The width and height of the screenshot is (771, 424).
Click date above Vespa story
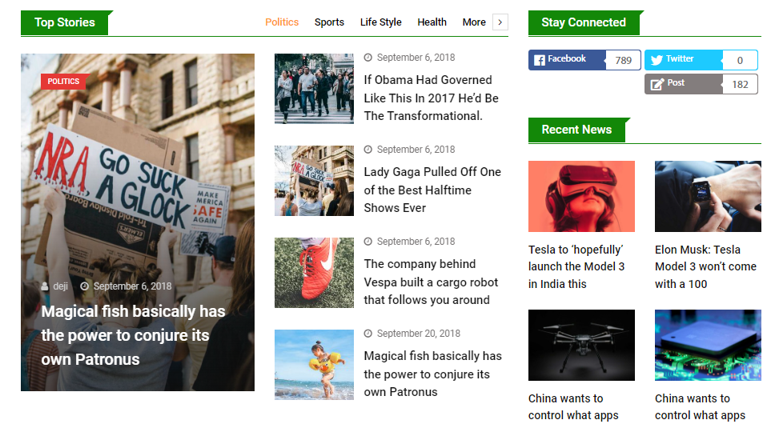tap(416, 242)
